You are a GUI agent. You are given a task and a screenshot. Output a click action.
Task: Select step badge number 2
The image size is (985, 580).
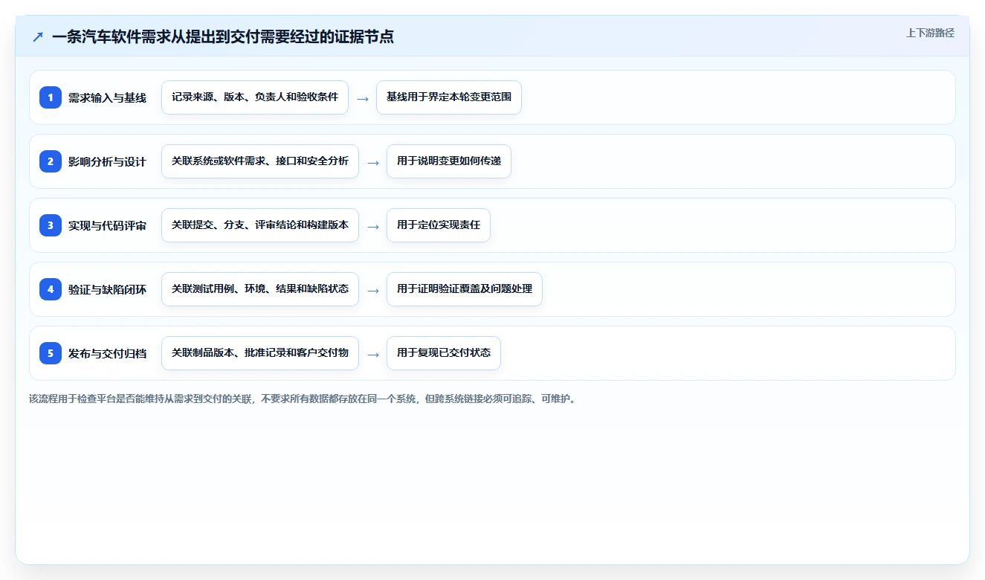(51, 161)
